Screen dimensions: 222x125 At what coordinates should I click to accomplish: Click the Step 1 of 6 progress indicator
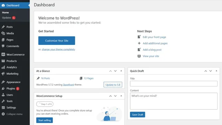tap(45, 104)
